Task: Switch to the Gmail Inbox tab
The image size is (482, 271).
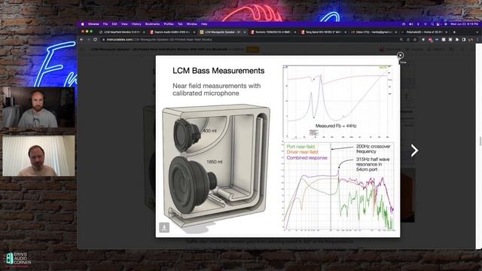Action: (x=374, y=32)
